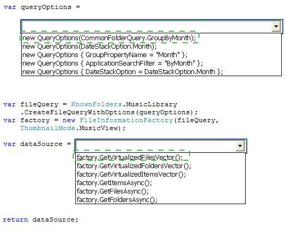Select QueryOptions(DateStackOption.Month) constructor option

[89, 47]
